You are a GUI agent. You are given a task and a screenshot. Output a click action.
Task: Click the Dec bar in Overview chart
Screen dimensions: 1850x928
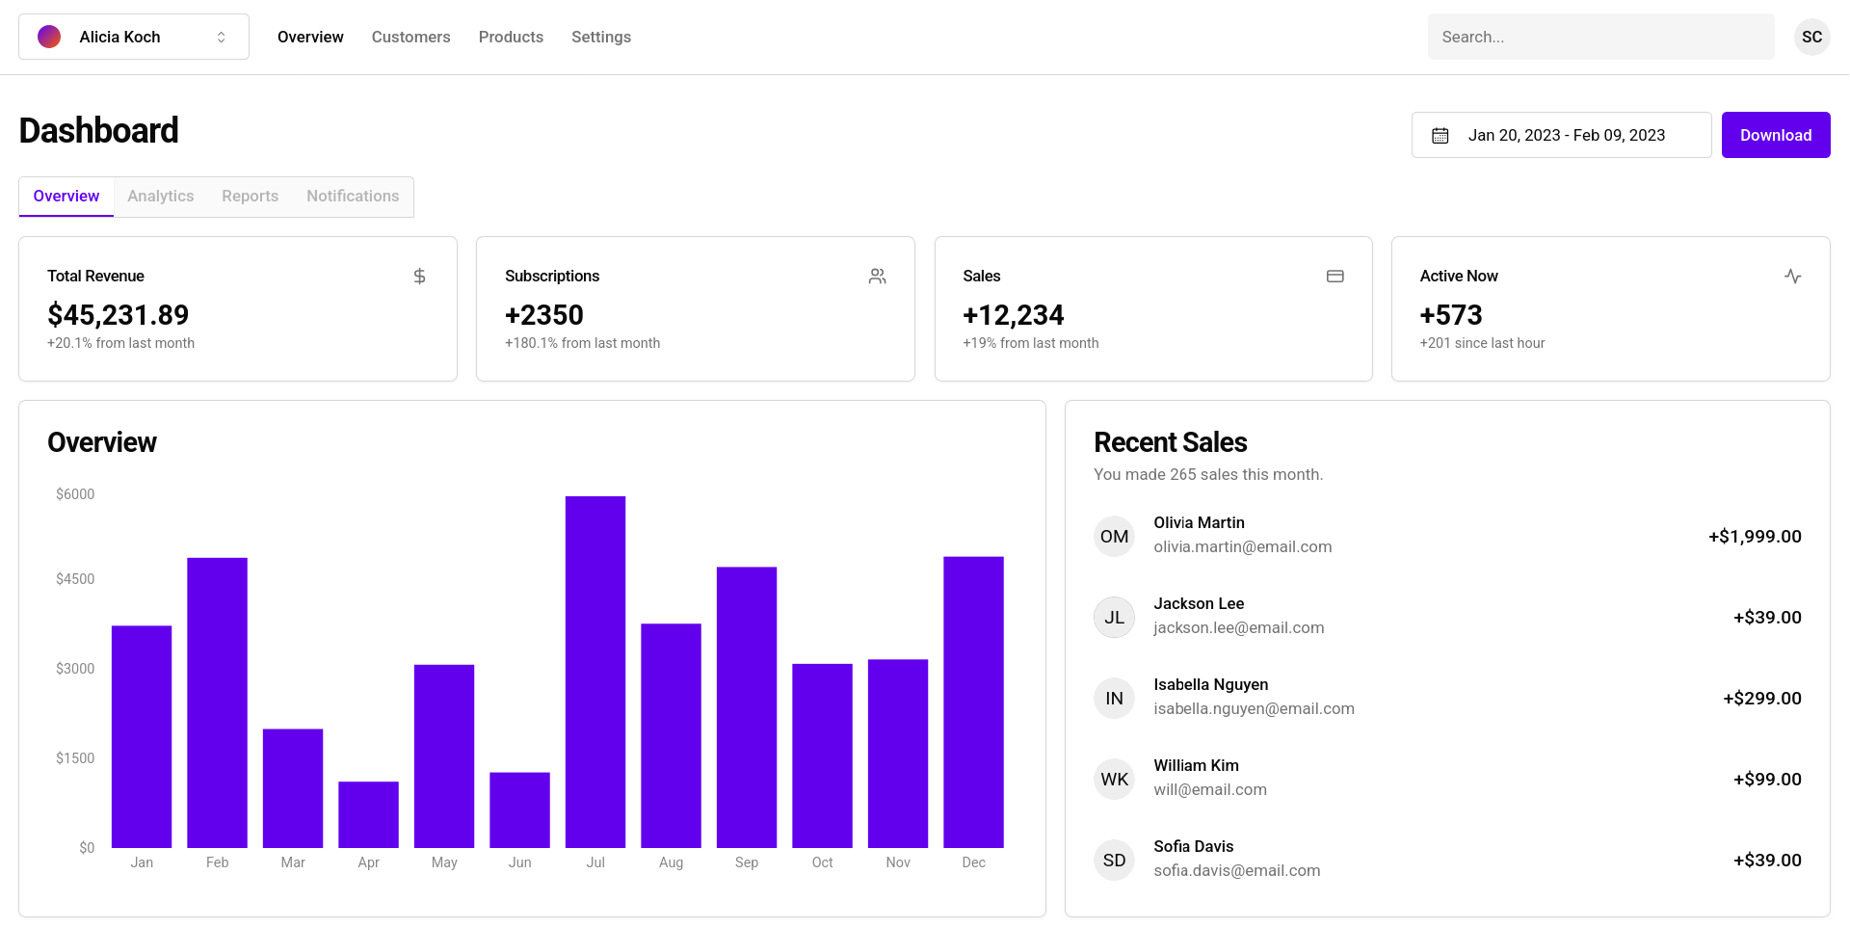[973, 702]
